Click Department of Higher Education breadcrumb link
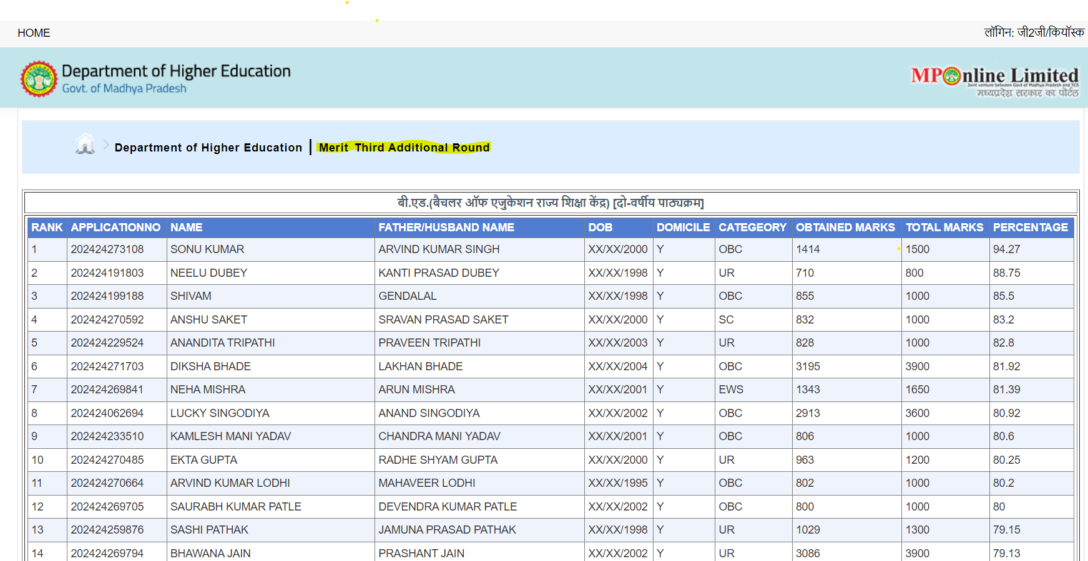The image size is (1088, 561). (208, 148)
